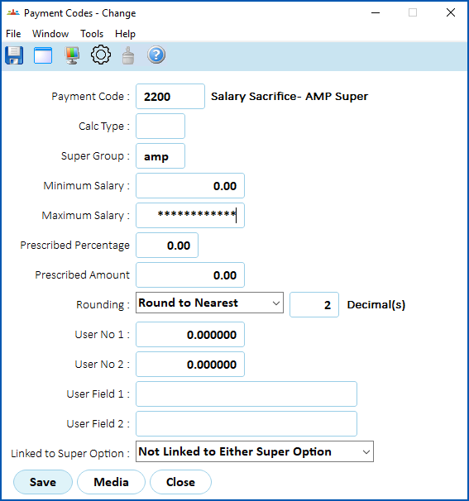Click the 'Linked to Super Option :' label
The image size is (469, 501).
tap(70, 453)
